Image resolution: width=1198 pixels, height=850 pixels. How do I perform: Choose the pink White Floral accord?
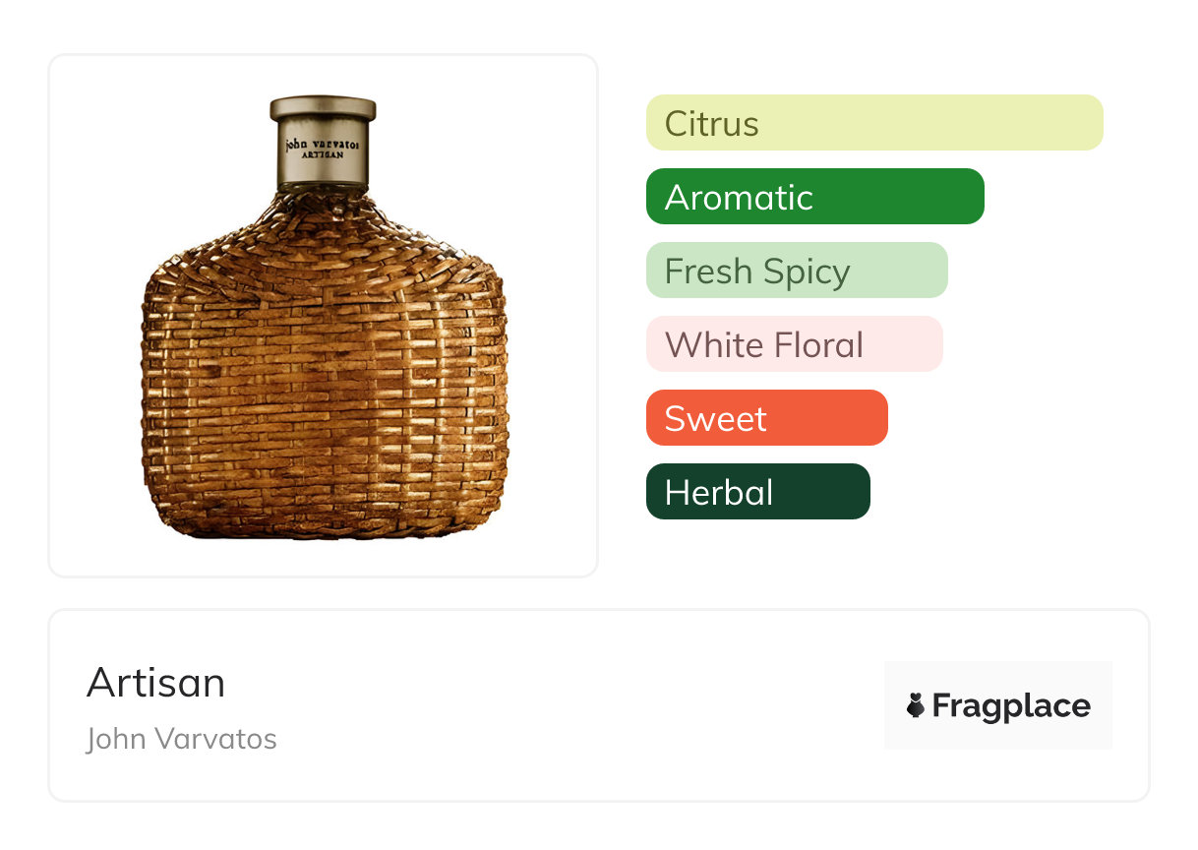pos(794,344)
